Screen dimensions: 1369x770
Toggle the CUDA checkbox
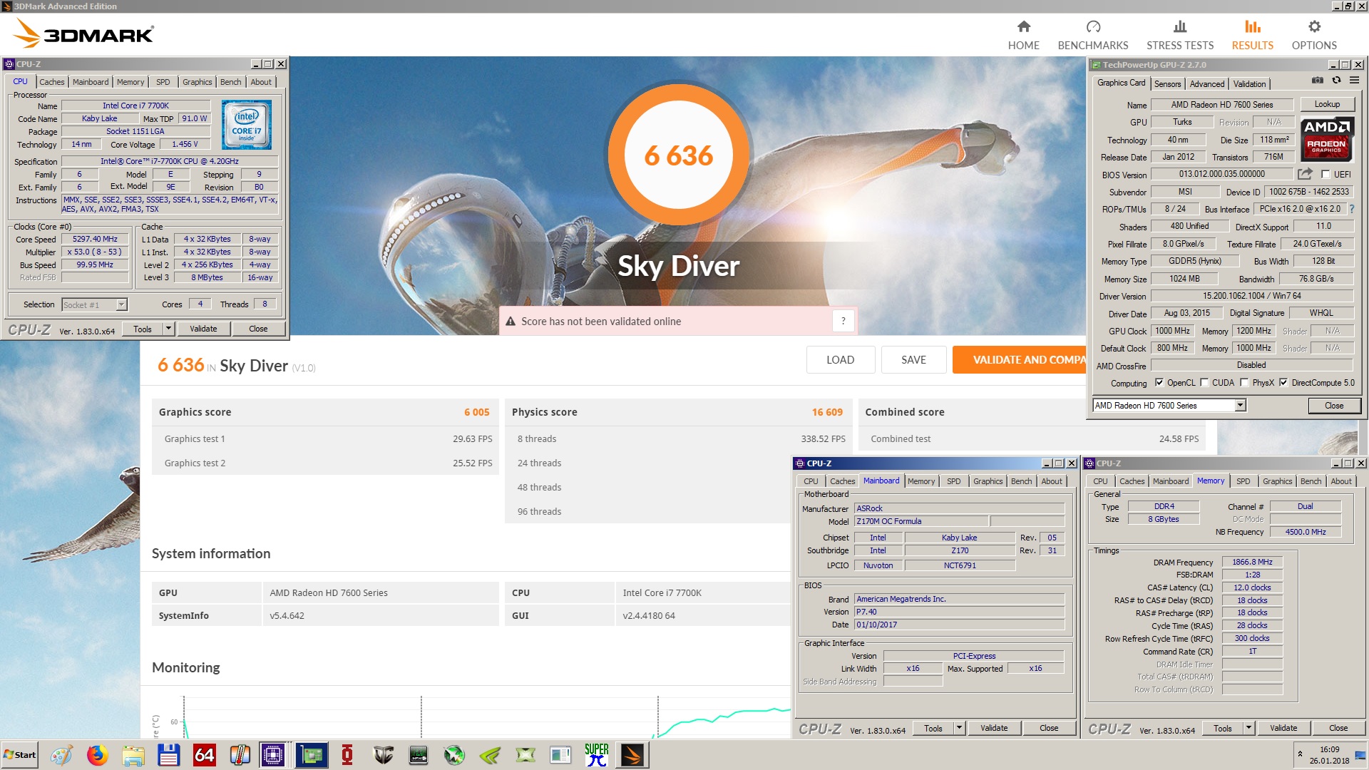pyautogui.click(x=1204, y=383)
